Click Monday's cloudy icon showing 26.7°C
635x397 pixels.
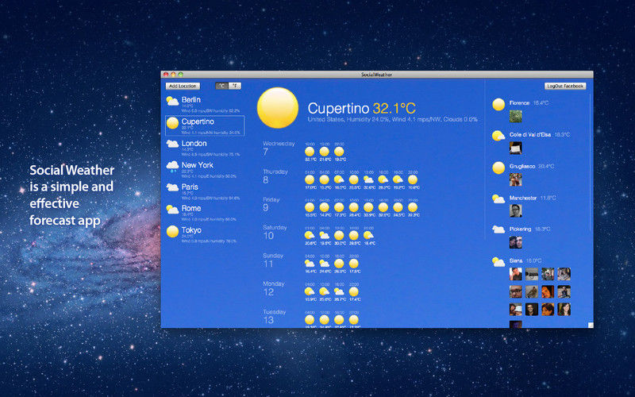pos(340,291)
